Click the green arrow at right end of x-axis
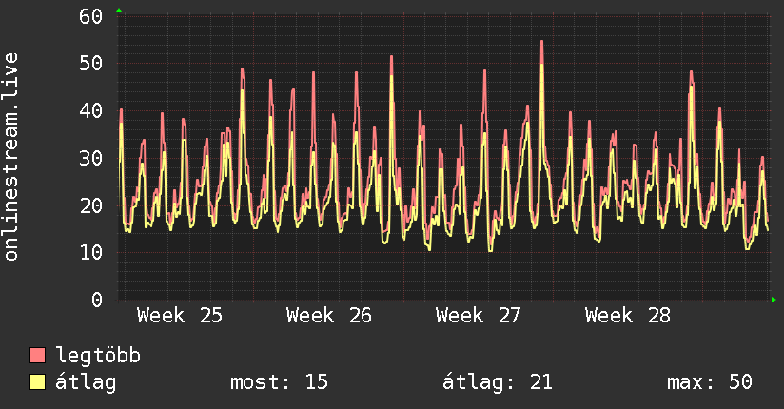The width and height of the screenshot is (784, 409). pos(774,300)
